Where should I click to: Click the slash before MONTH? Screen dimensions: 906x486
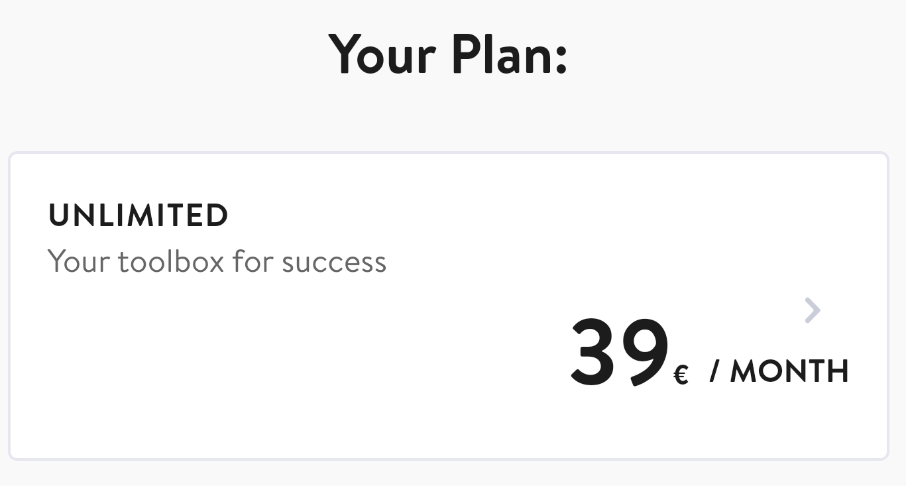(x=714, y=371)
